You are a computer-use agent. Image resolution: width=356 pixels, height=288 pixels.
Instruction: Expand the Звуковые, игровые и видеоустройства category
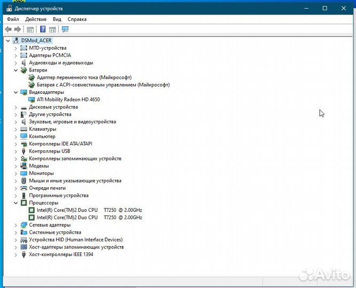(16, 122)
